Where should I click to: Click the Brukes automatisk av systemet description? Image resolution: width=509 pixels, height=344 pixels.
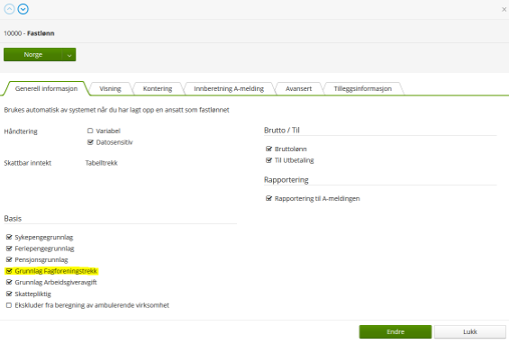(x=116, y=110)
